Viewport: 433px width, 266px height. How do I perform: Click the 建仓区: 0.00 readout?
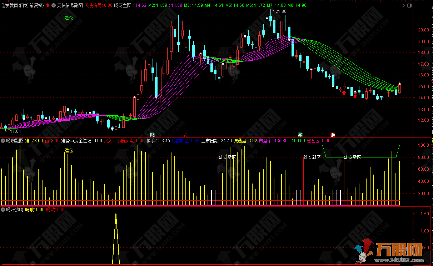point(318,141)
